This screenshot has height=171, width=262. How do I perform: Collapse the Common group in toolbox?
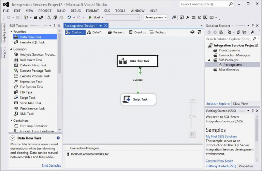click(x=11, y=49)
